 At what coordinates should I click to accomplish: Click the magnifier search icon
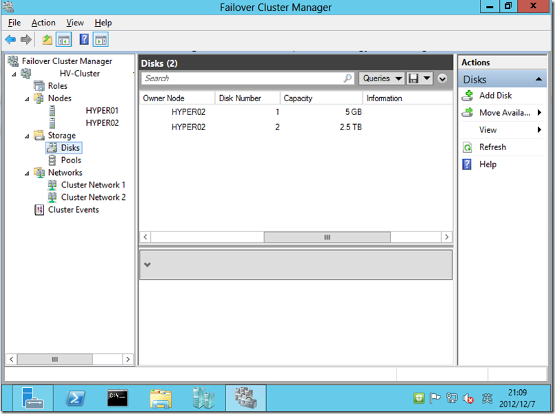[x=347, y=78]
